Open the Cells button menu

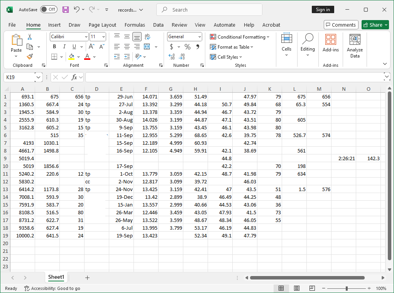pos(286,45)
